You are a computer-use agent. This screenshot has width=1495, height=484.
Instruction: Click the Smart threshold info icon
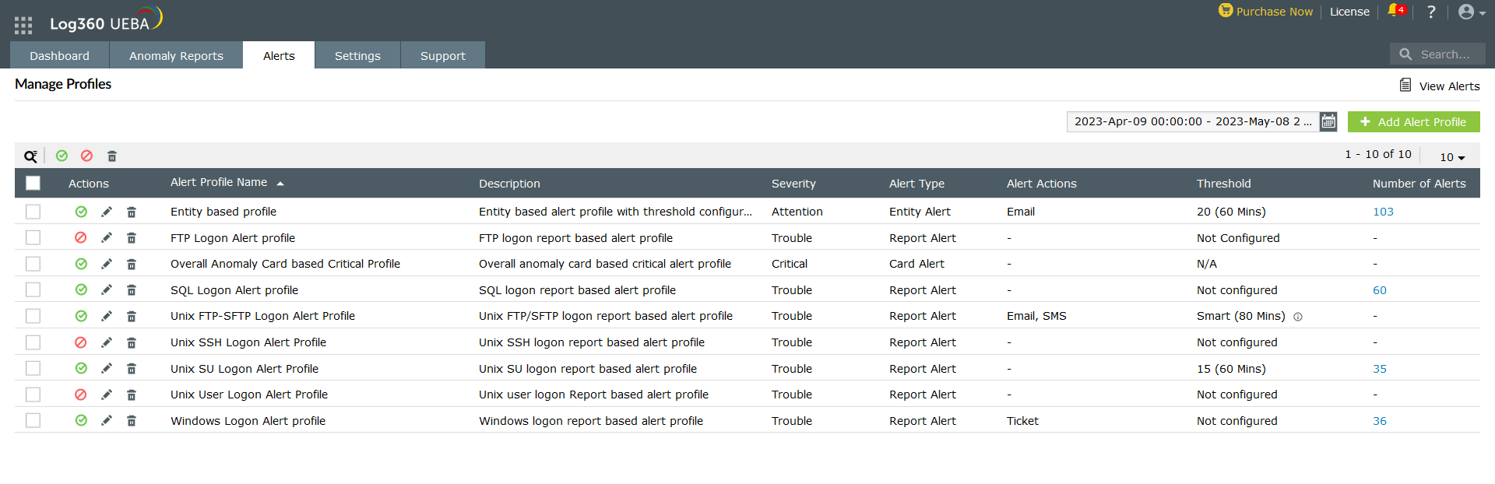[1298, 317]
